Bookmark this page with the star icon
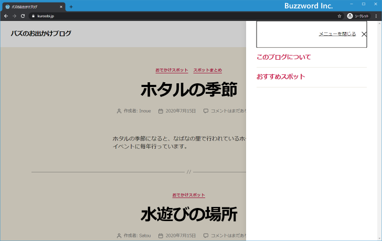This screenshot has height=241, width=382. [x=339, y=16]
